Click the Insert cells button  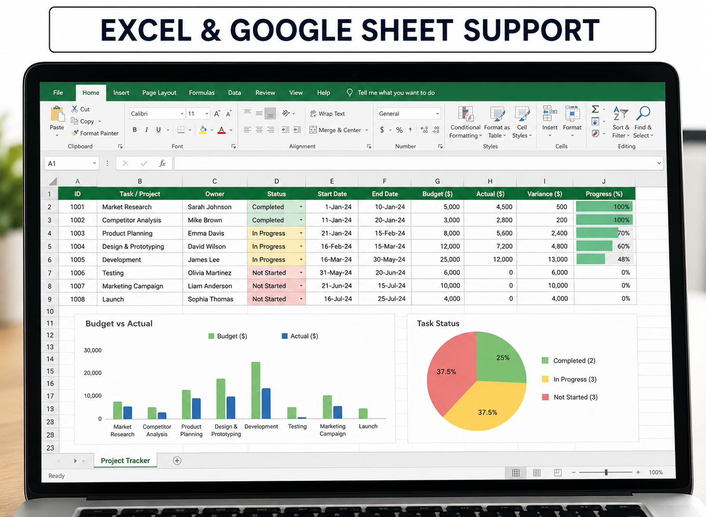coord(550,120)
